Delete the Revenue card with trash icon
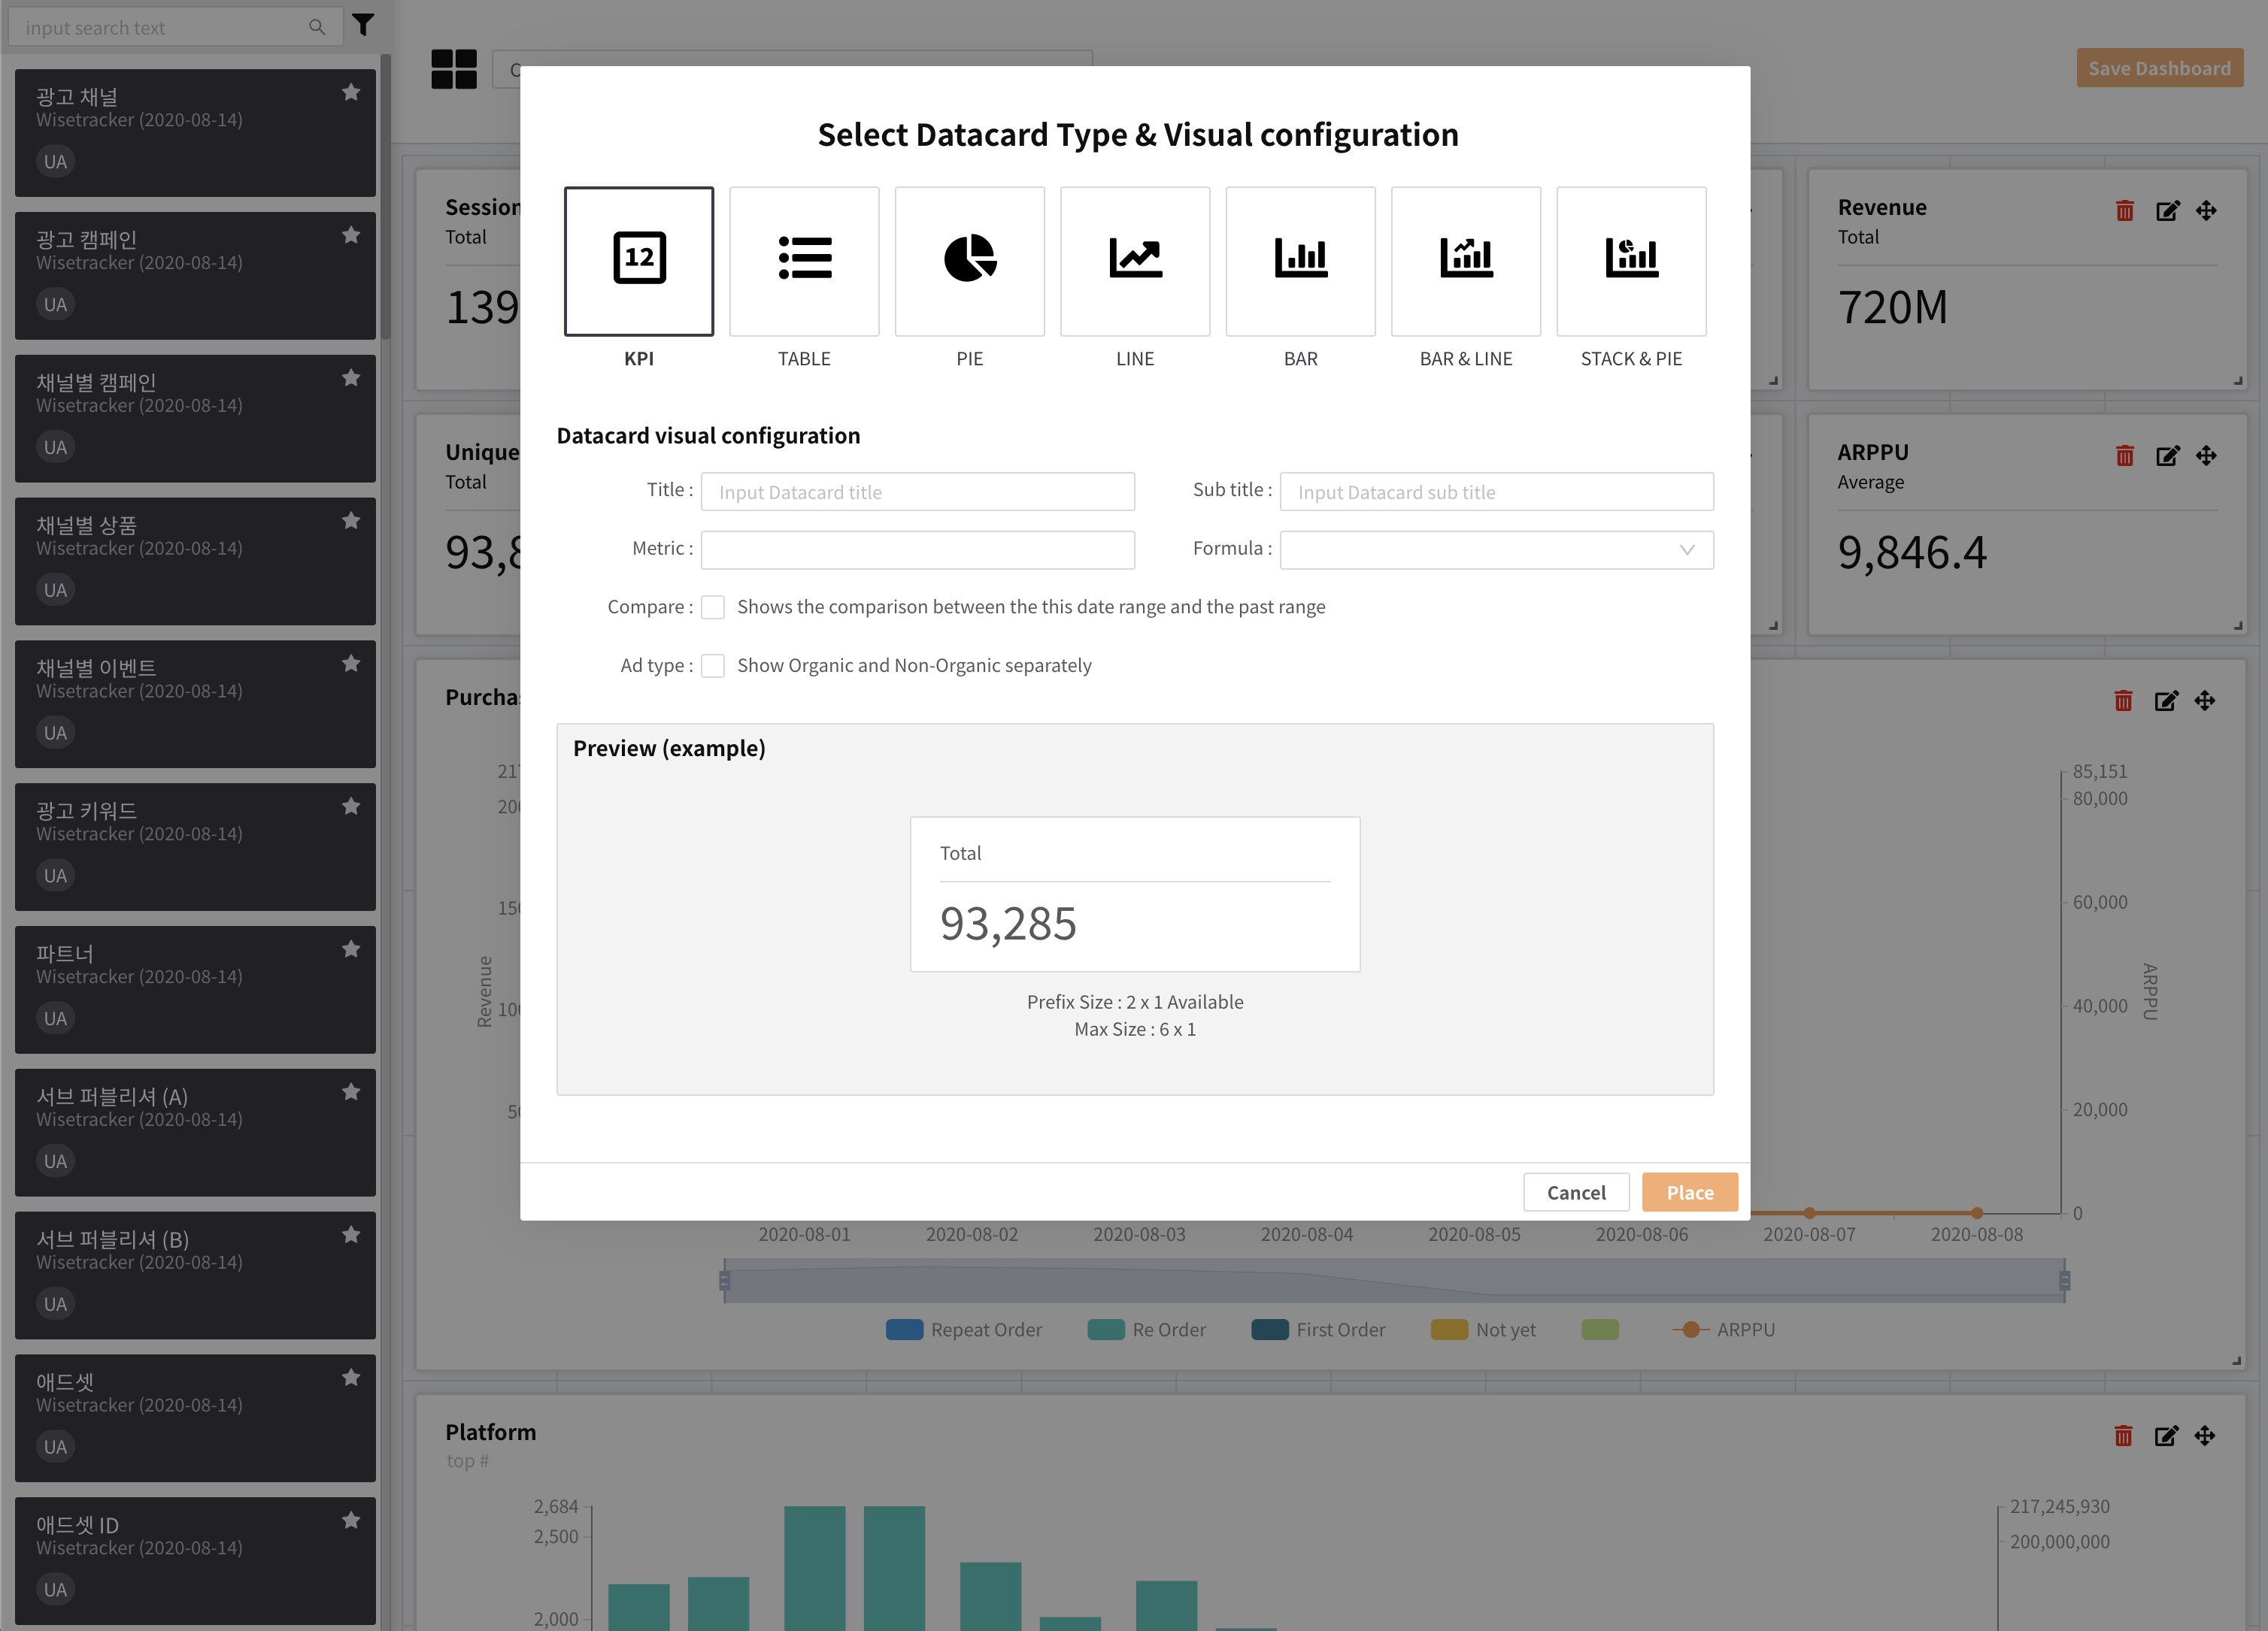The height and width of the screenshot is (1631, 2268). [x=2125, y=211]
